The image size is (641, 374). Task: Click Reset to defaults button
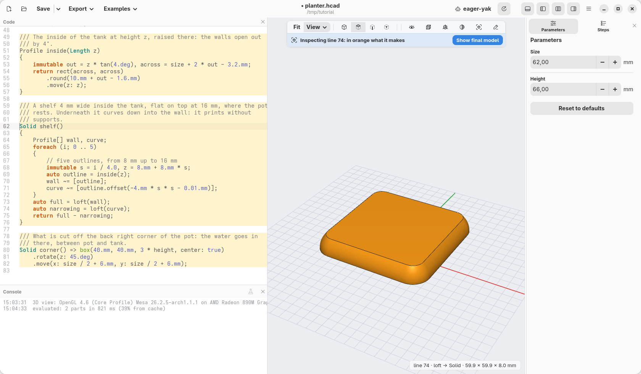[x=581, y=108]
